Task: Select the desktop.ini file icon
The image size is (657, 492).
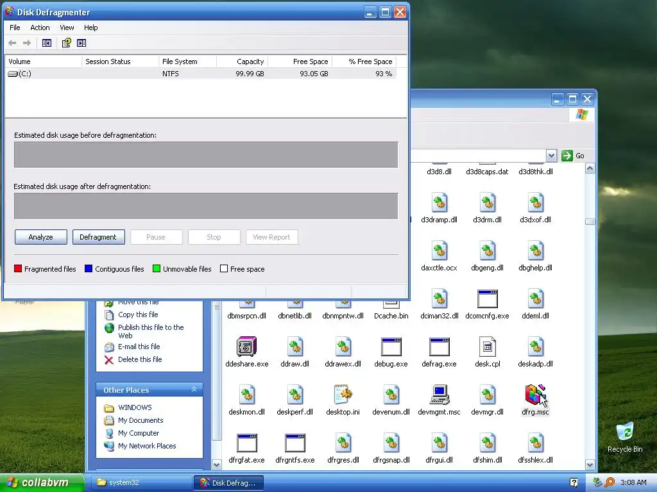Action: click(x=343, y=395)
